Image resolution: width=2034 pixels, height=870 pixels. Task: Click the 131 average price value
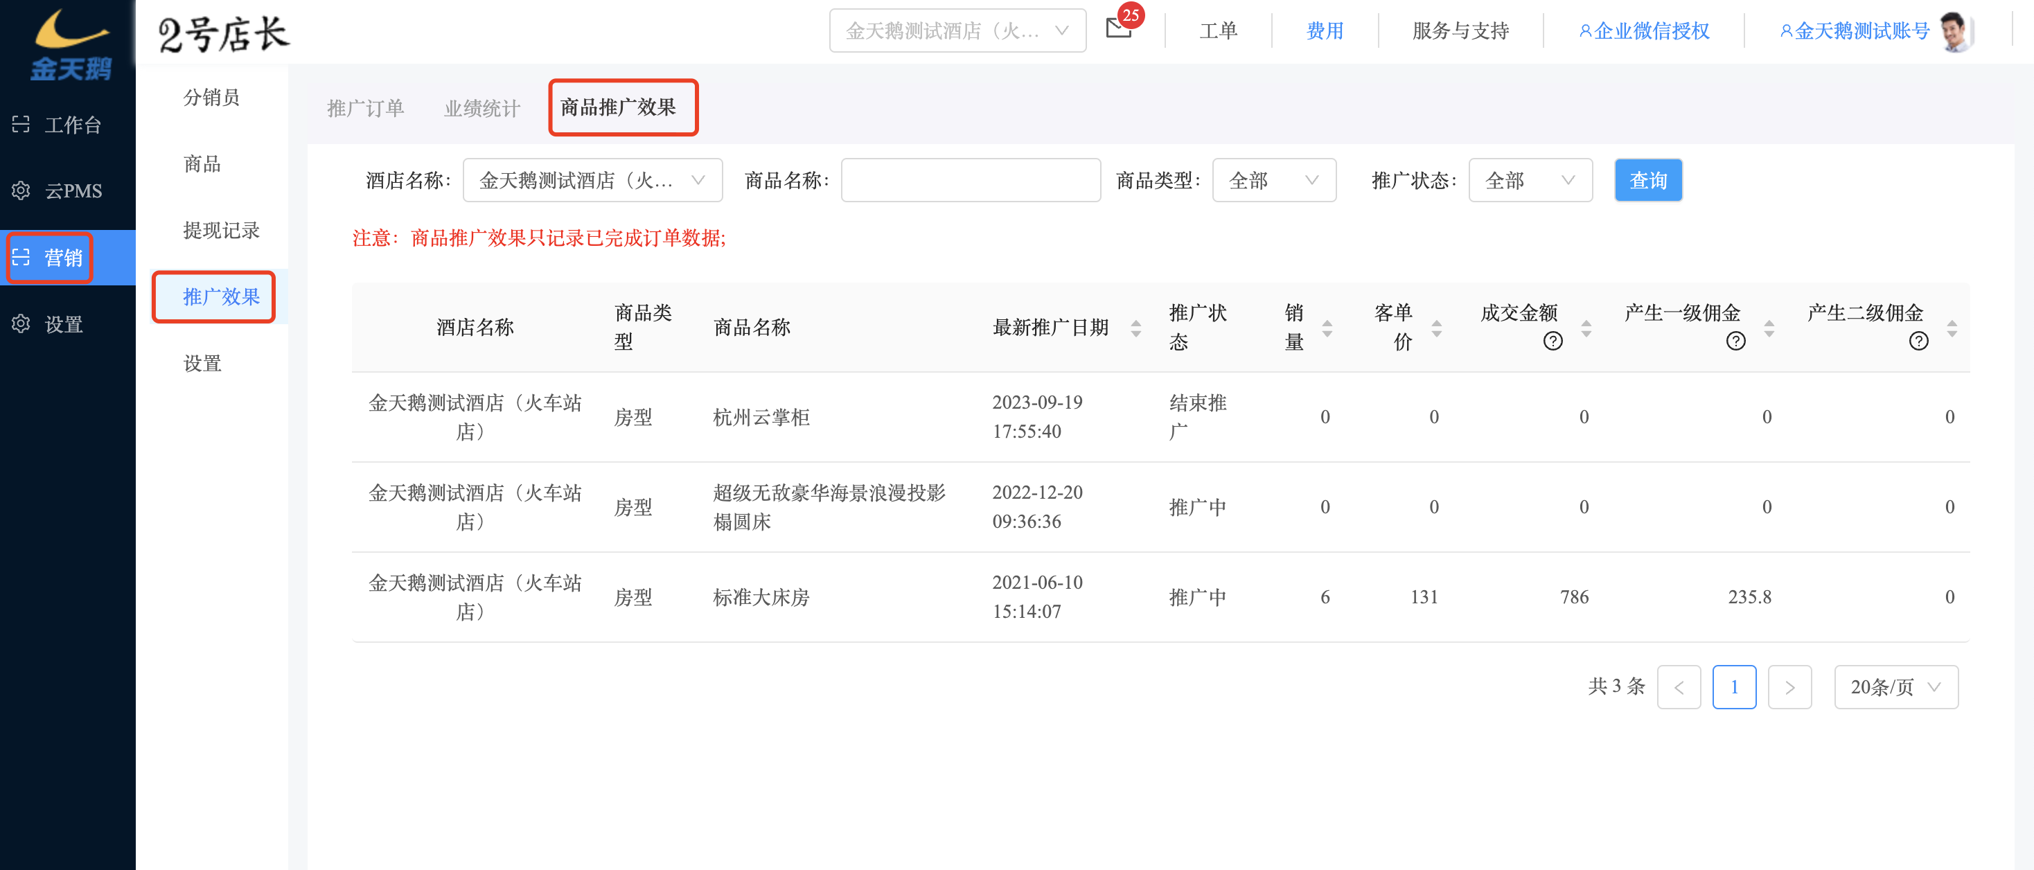(x=1424, y=597)
